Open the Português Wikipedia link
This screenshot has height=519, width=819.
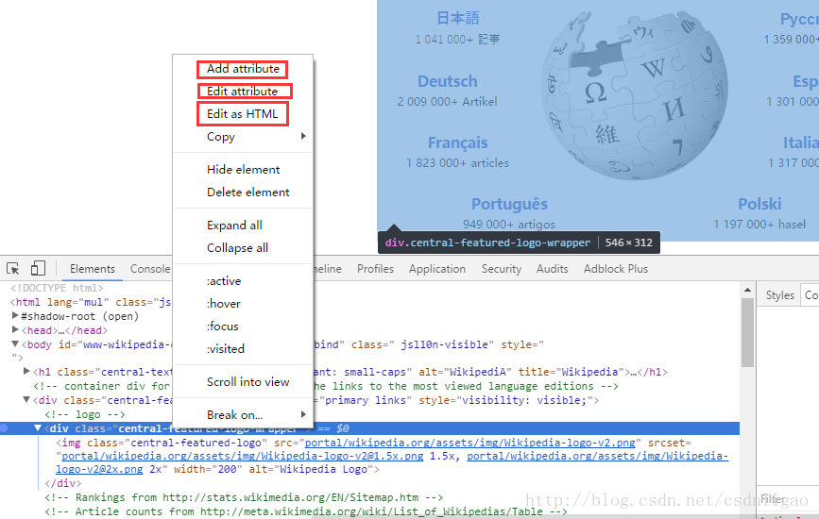509,204
